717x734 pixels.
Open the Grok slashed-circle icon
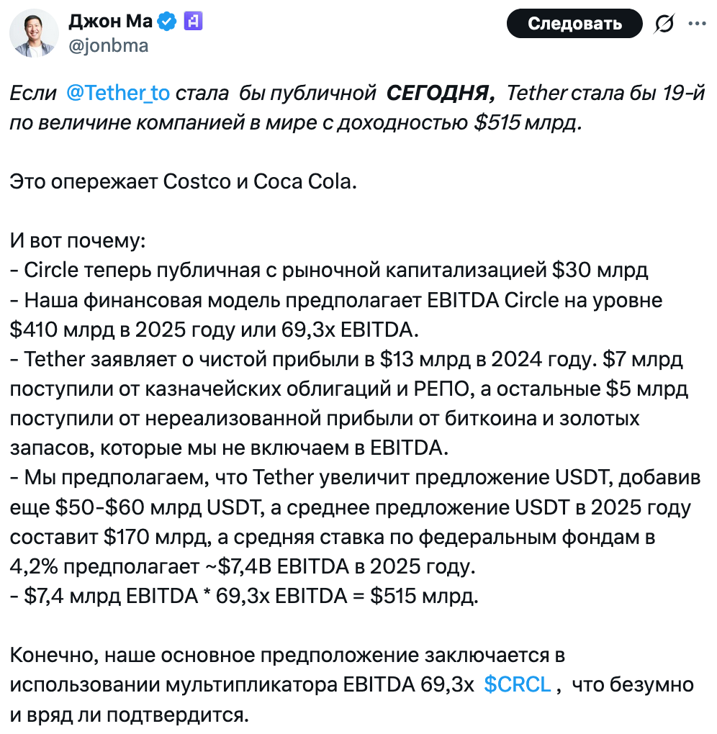tap(664, 24)
